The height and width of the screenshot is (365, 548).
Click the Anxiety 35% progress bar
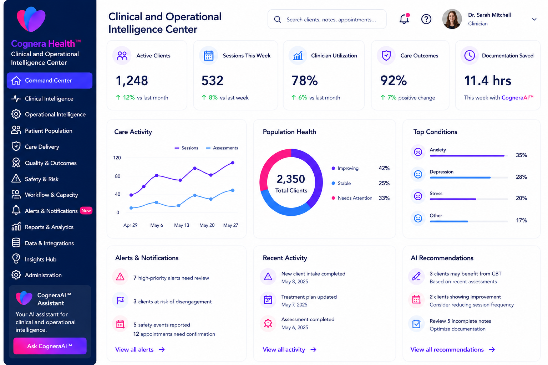point(469,156)
